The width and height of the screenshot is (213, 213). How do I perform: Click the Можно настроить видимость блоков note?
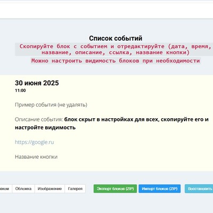point(116,61)
